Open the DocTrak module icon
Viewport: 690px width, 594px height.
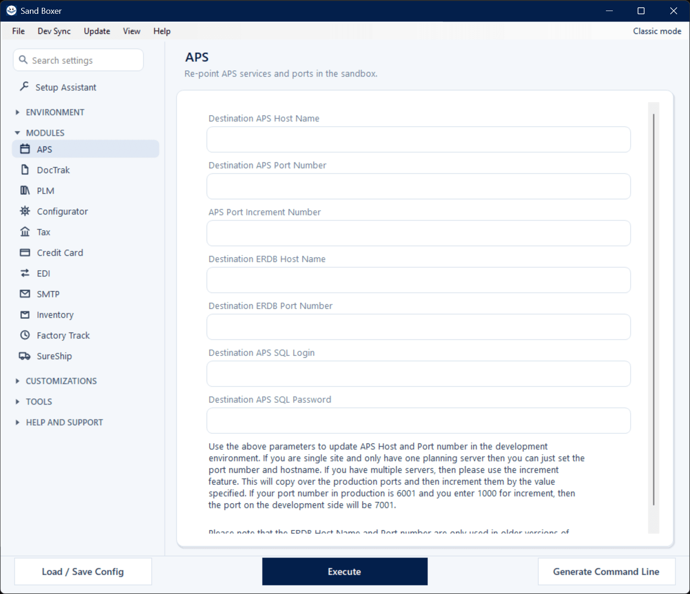pyautogui.click(x=25, y=170)
